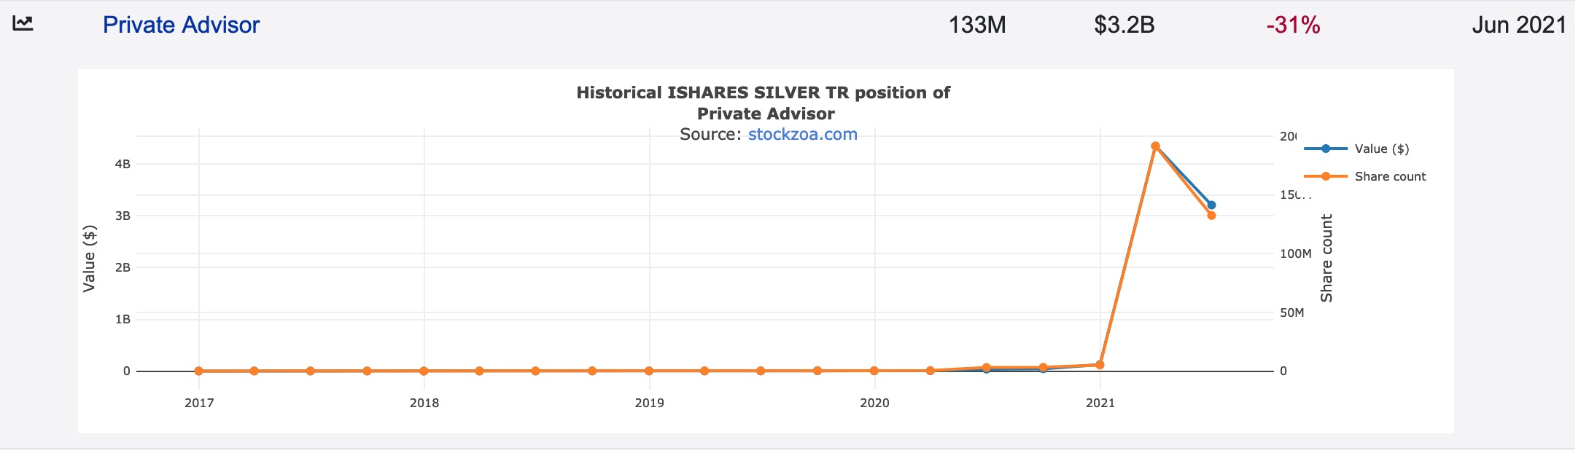Click the line chart icon beside Private Advisor
The width and height of the screenshot is (1581, 453).
pyautogui.click(x=23, y=23)
